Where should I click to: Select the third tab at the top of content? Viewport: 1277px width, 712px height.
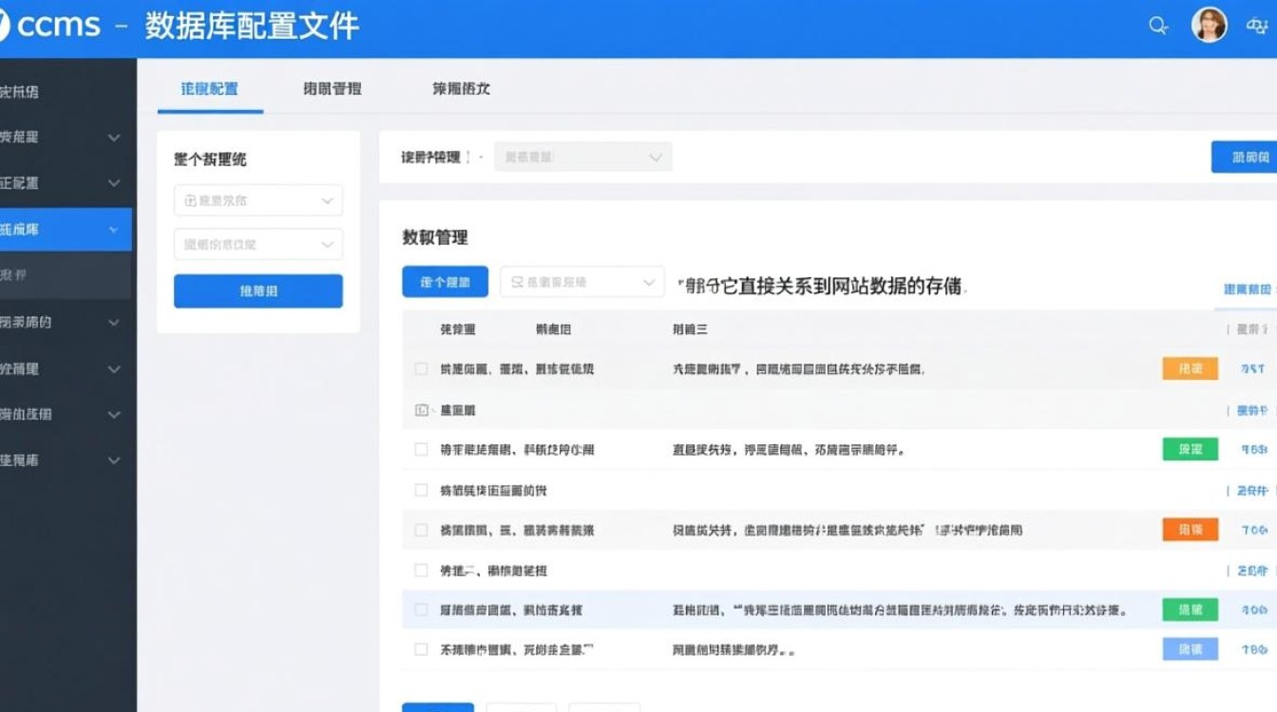(459, 88)
